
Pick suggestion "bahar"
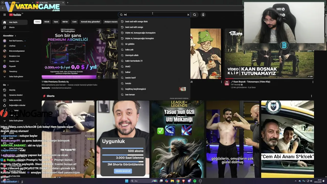tap(154, 72)
